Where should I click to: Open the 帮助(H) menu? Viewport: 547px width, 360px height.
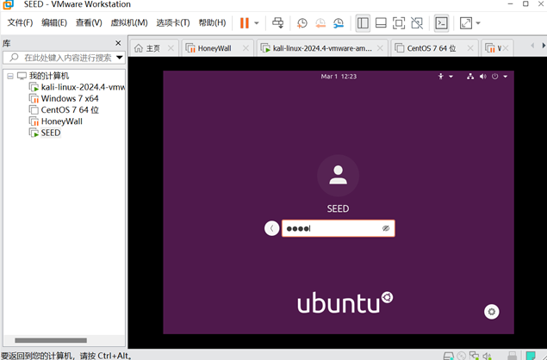tap(212, 23)
